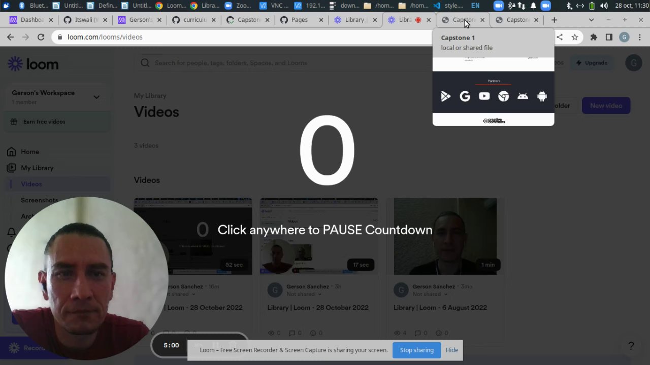Comments icon on 6 August video card
Image resolution: width=650 pixels, height=365 pixels.
(418, 333)
